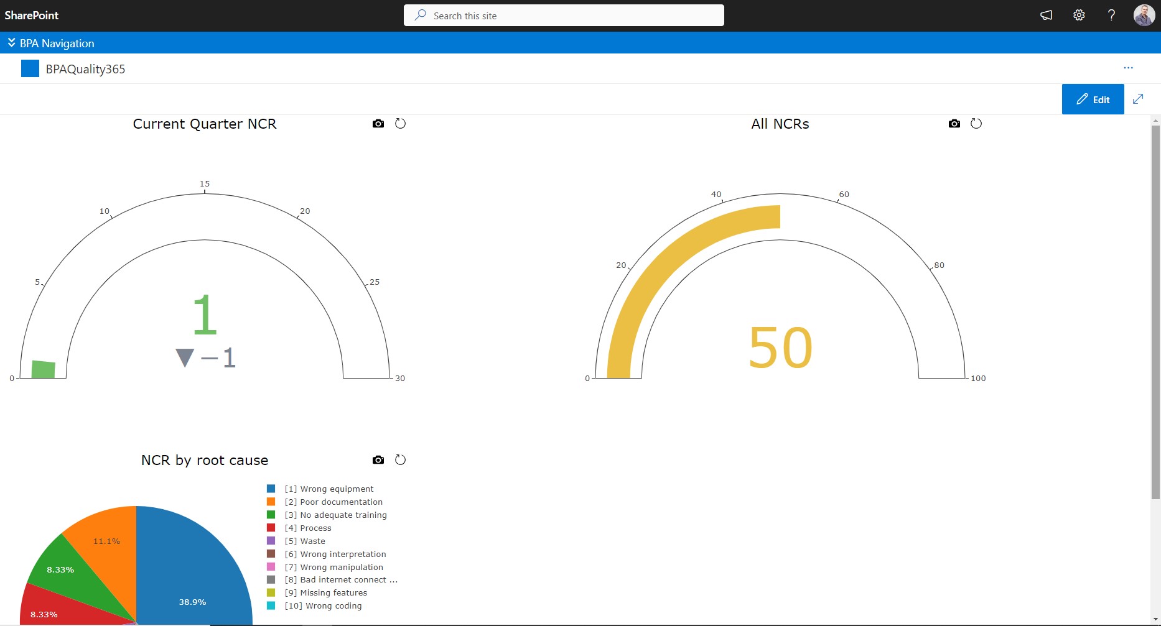This screenshot has width=1161, height=626.
Task: Toggle legend item [7] Wrong manipulation
Action: click(325, 568)
